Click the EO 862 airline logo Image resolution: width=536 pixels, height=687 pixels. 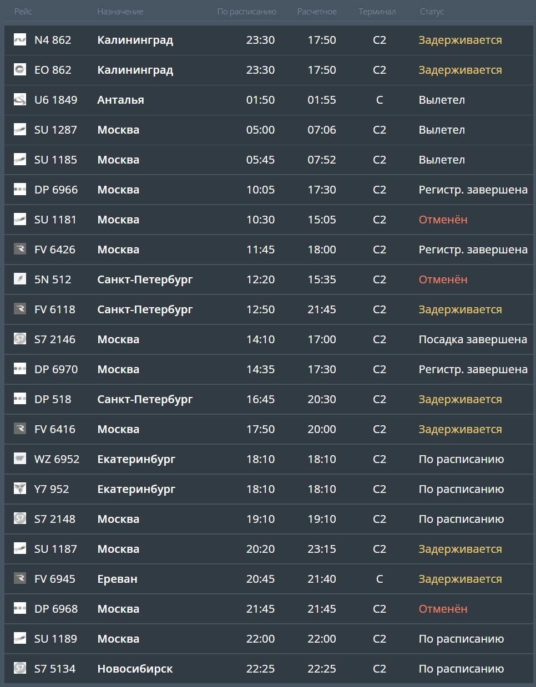click(20, 70)
